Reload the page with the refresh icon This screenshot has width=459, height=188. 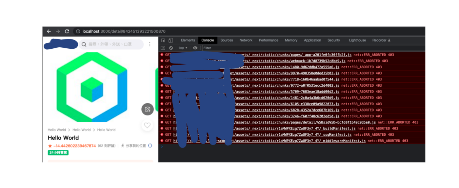coord(67,31)
